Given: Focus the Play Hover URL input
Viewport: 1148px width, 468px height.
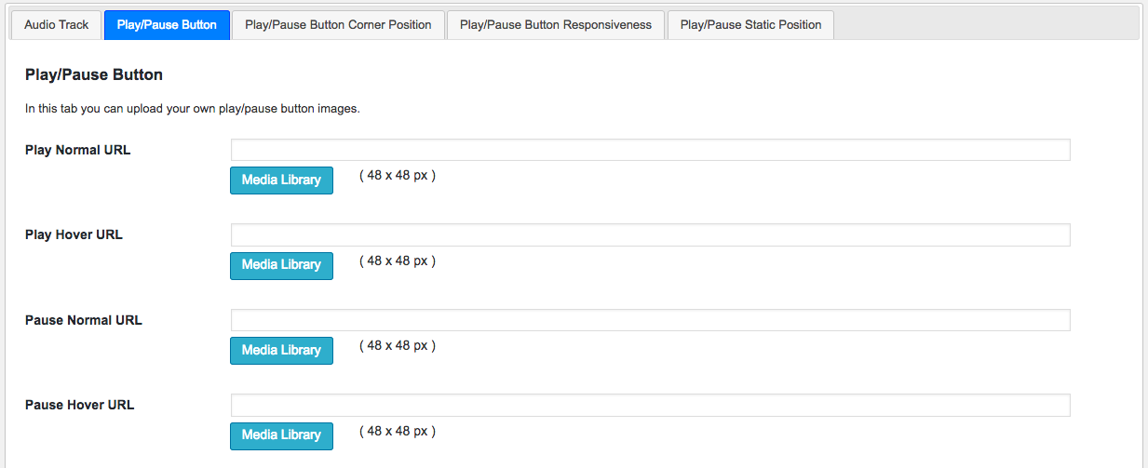Looking at the screenshot, I should pos(650,234).
